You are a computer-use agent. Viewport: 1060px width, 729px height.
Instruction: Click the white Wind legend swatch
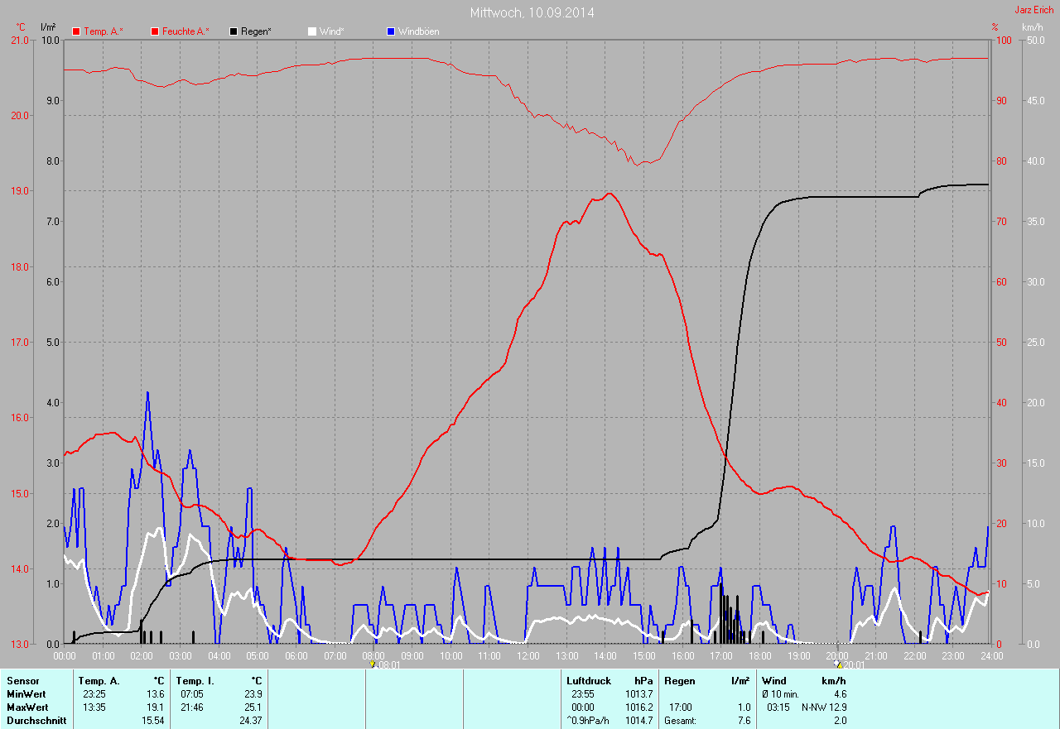click(x=312, y=31)
